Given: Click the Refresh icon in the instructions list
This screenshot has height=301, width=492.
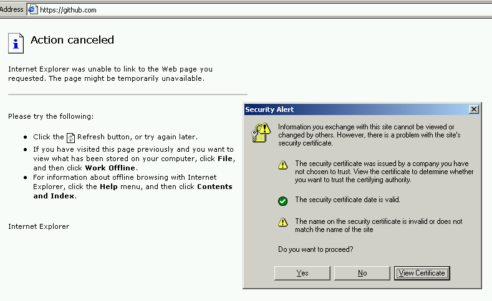Looking at the screenshot, I should click(x=70, y=137).
